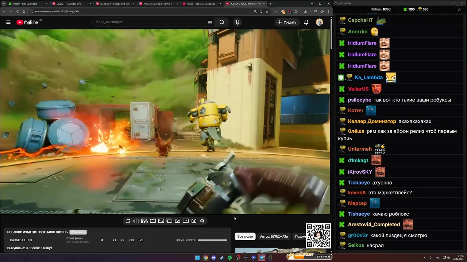The image size is (467, 262).
Task: Switch to Алексей Осипов tab
Action: 159,4
